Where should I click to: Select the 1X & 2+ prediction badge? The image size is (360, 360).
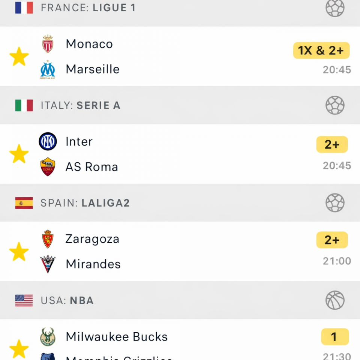click(x=321, y=51)
